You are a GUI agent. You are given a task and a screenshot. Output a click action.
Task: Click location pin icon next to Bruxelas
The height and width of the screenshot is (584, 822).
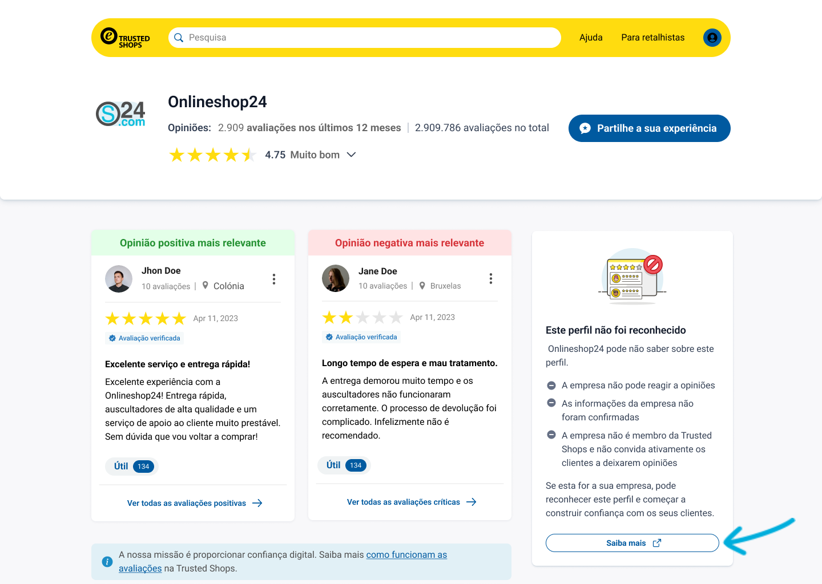(422, 286)
